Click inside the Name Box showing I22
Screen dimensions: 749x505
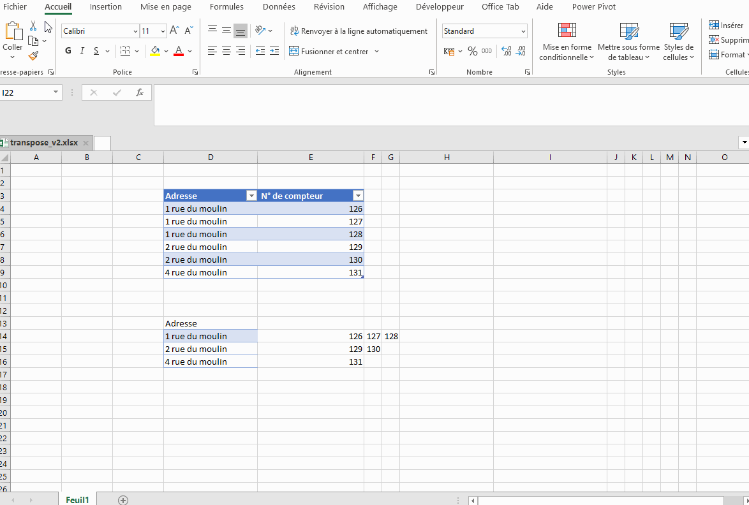point(26,92)
